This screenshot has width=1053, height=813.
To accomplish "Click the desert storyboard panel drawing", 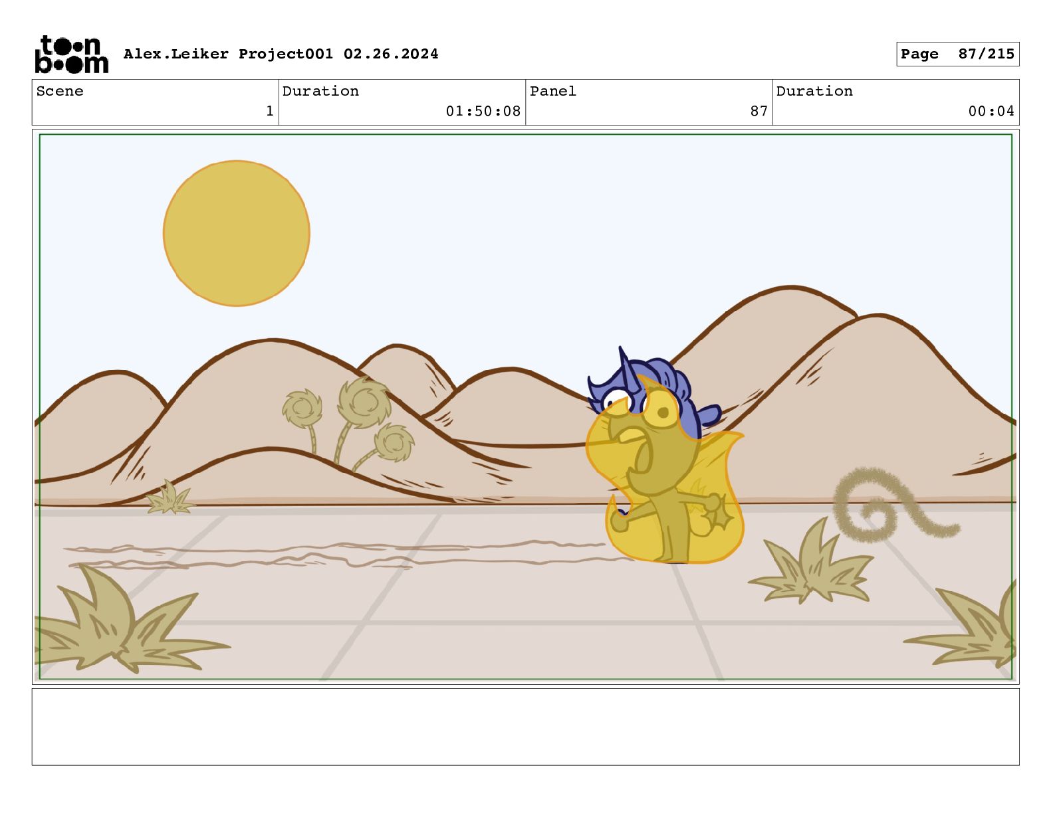I will coord(526,406).
